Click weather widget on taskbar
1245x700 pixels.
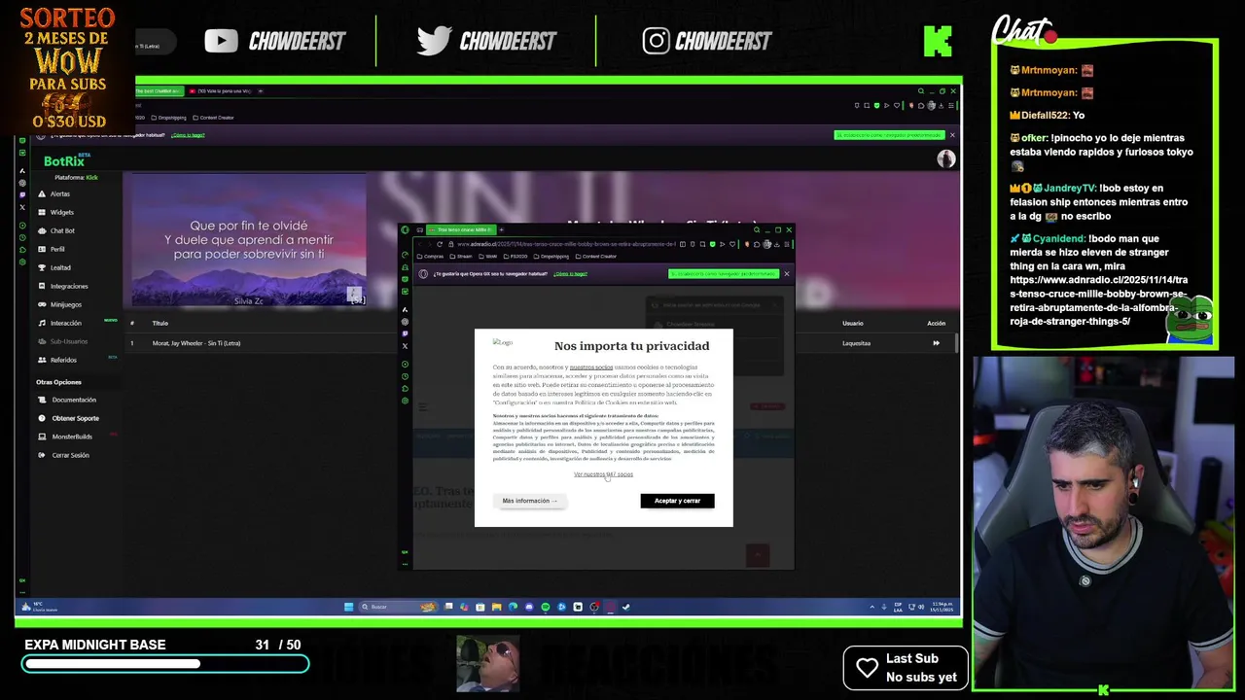(x=40, y=608)
